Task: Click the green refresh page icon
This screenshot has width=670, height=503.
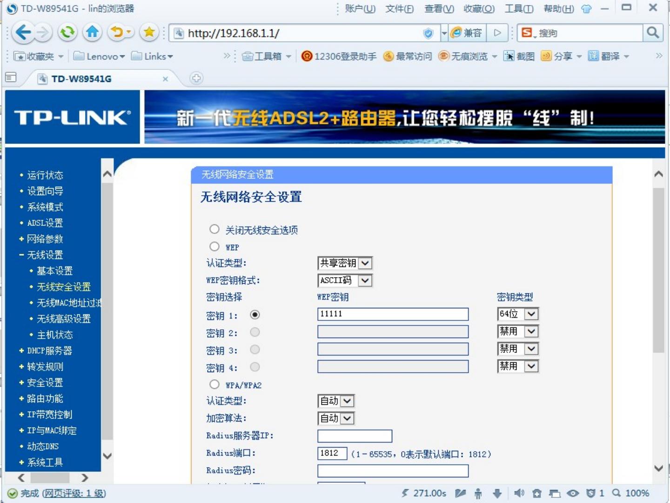Action: pos(67,33)
